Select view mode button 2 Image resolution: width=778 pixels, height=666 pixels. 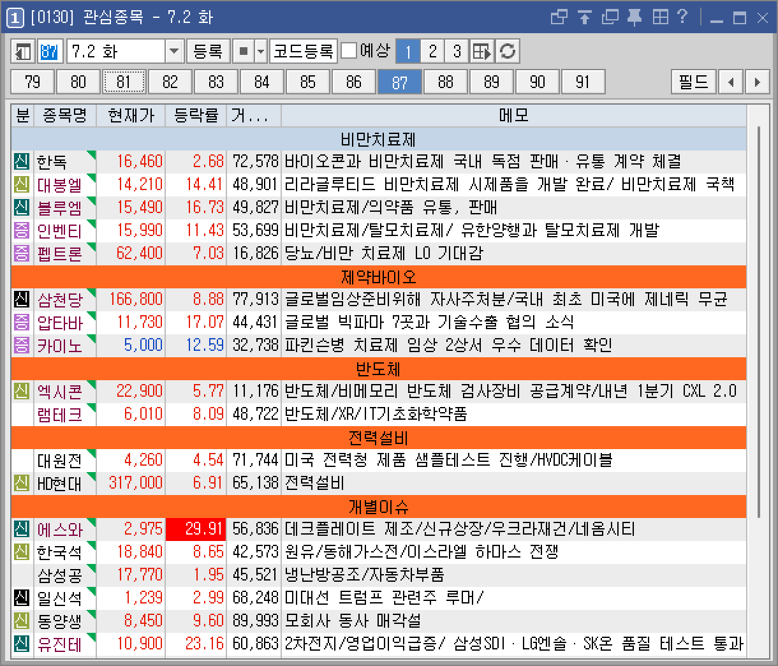pos(433,51)
